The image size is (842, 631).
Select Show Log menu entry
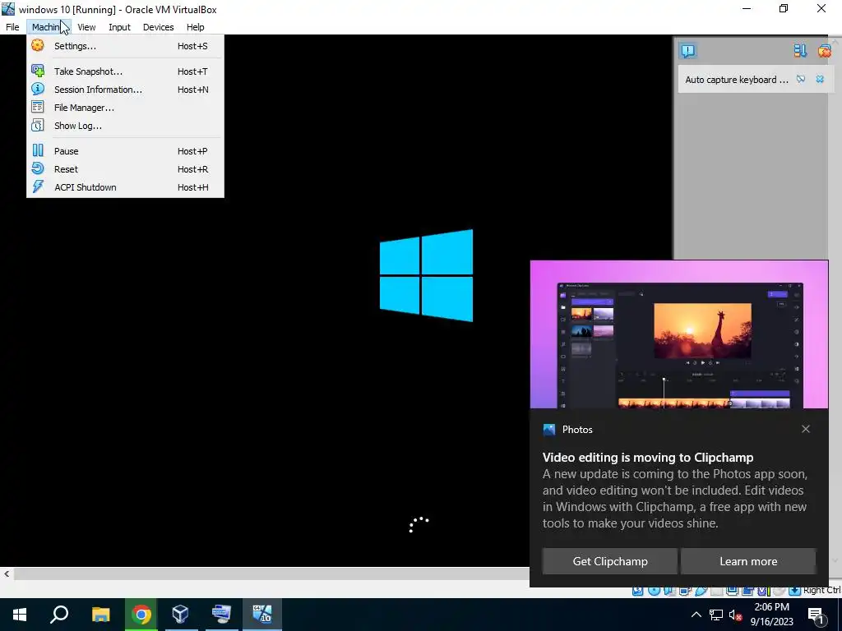pyautogui.click(x=125, y=126)
